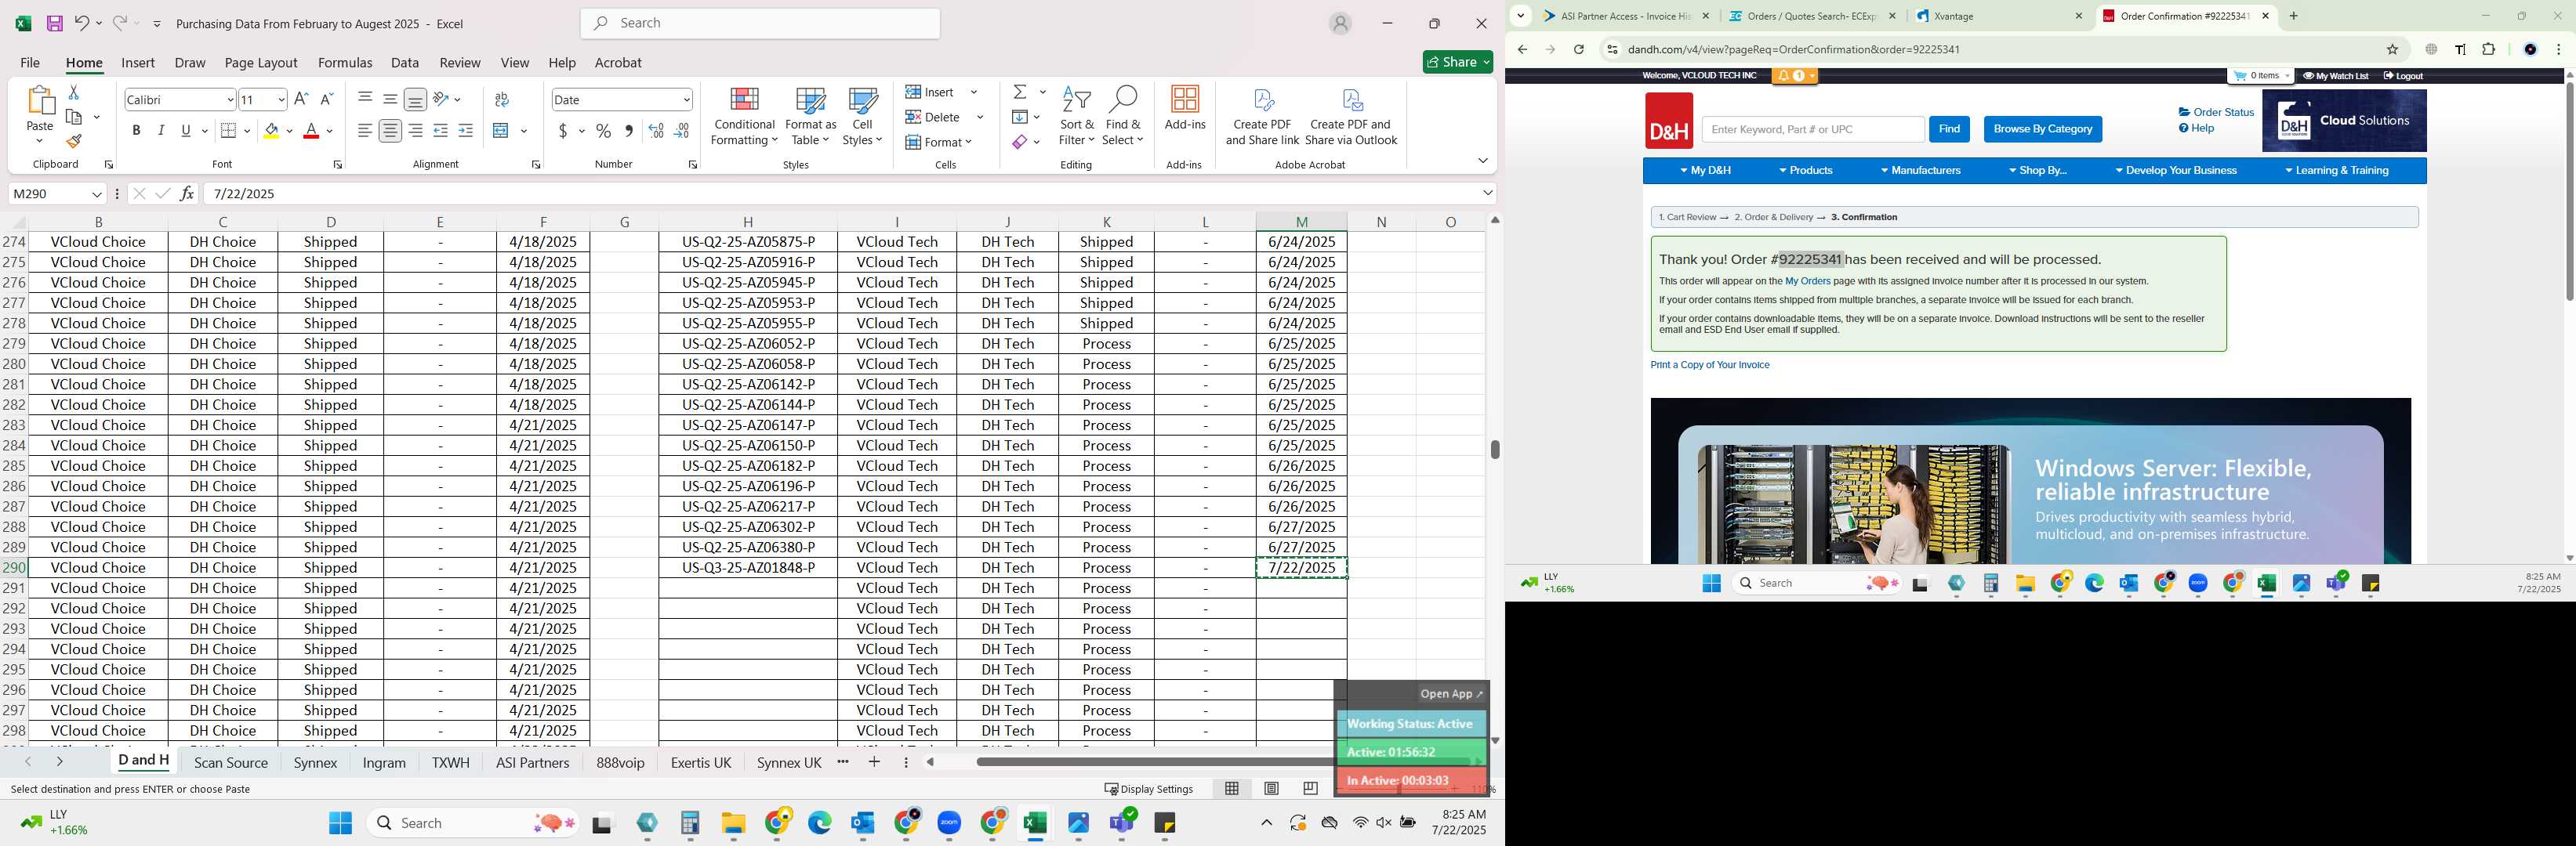
Task: Open Cell Styles gallery
Action: 862,116
